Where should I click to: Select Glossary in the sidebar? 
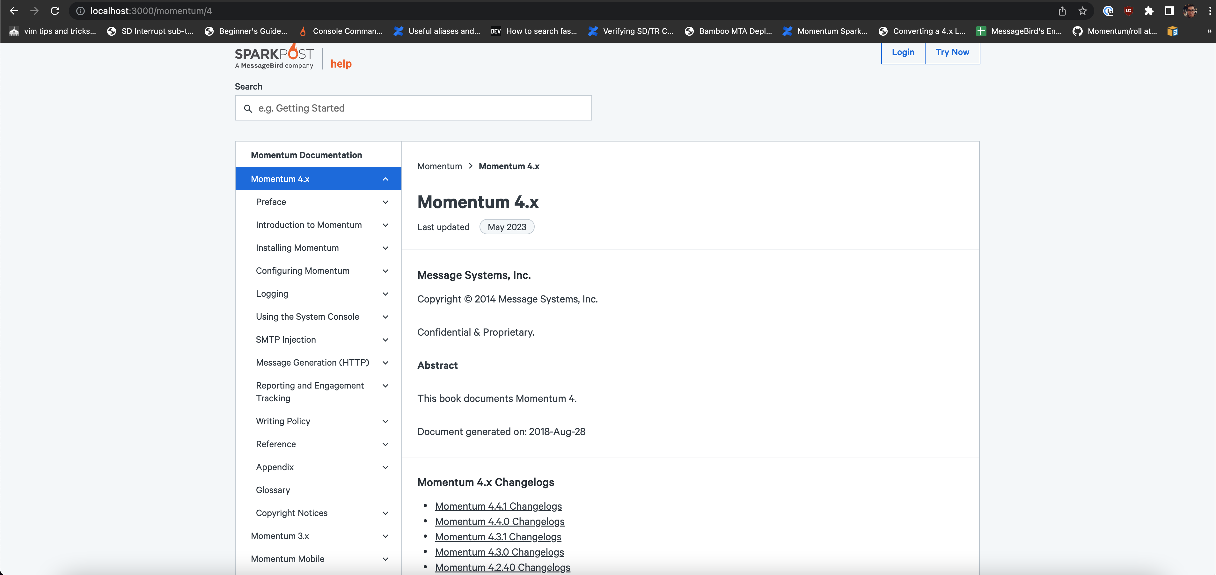click(273, 490)
